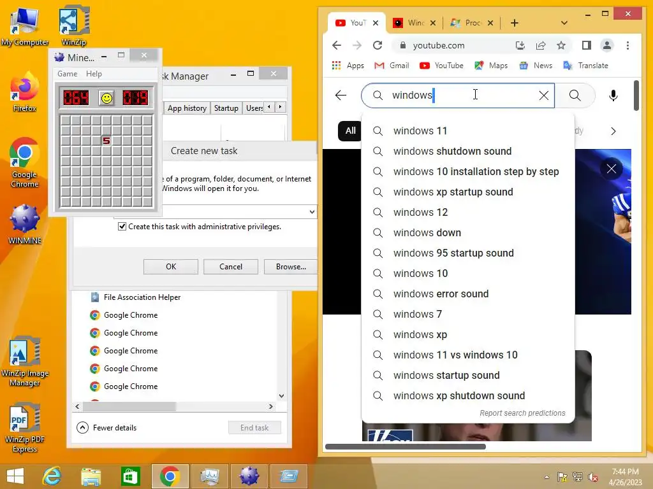Open the Gmail bookmark
653x489 pixels.
click(392, 66)
